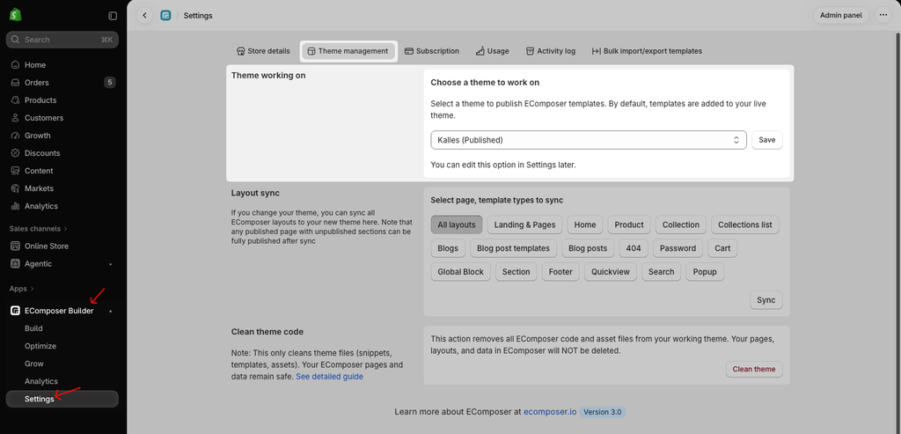Open the See detailed guide link
901x434 pixels.
pyautogui.click(x=329, y=377)
